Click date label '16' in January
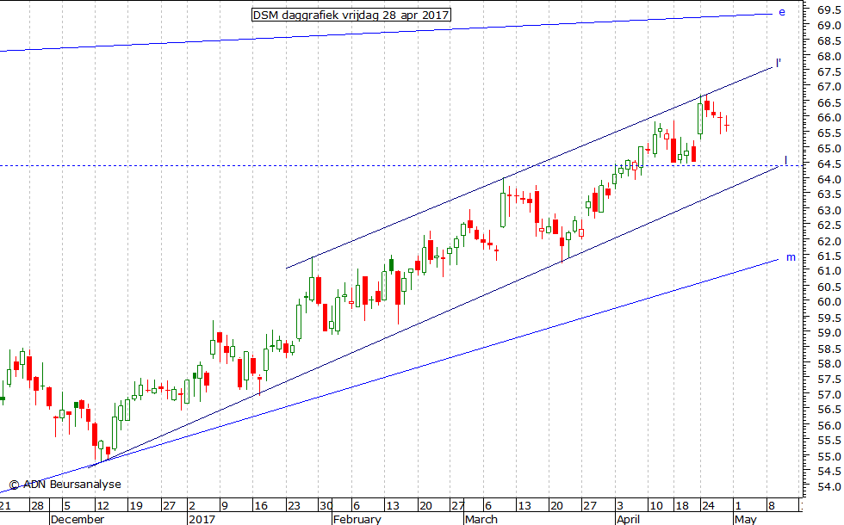 [261, 506]
